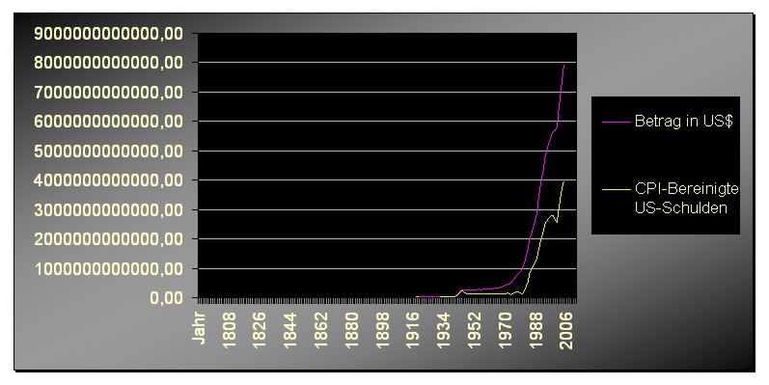
Task: Select the 5000000000000,00 axis label
Action: click(108, 151)
